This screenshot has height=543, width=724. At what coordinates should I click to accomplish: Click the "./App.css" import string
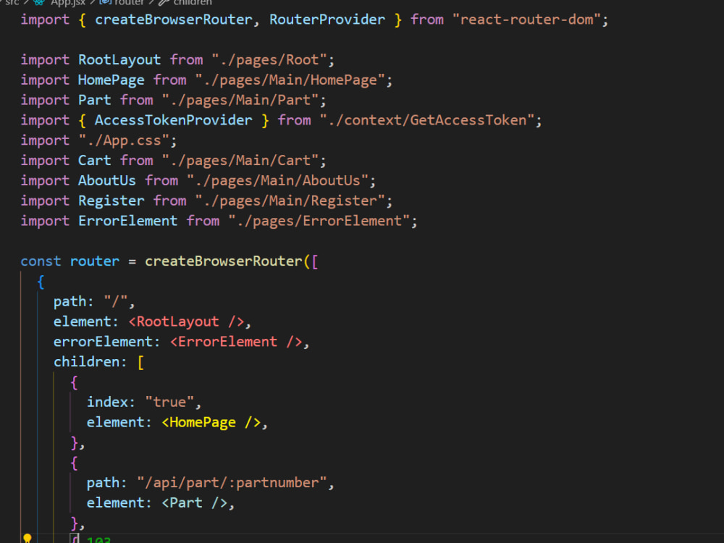point(124,140)
